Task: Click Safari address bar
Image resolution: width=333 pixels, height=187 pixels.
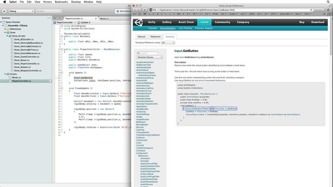Action: (231, 10)
